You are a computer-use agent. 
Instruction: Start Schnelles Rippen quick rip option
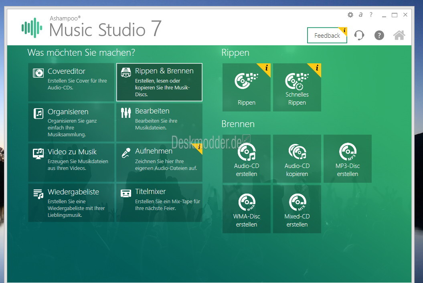[x=297, y=87]
